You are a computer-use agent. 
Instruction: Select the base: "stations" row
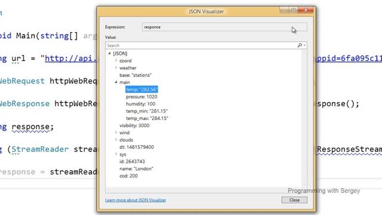135,75
